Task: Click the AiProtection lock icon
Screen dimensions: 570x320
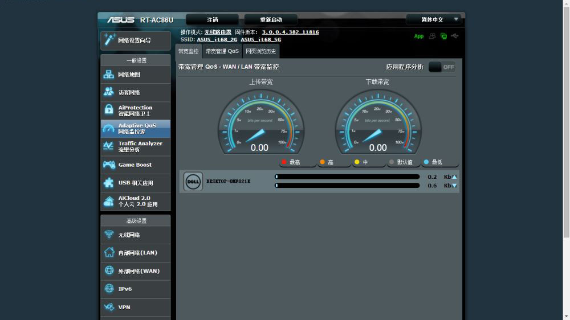Action: click(x=109, y=110)
